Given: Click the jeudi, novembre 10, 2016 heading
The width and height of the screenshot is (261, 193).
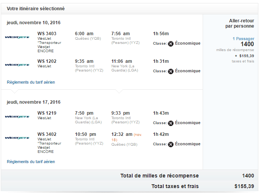Looking at the screenshot, I should (x=34, y=23).
